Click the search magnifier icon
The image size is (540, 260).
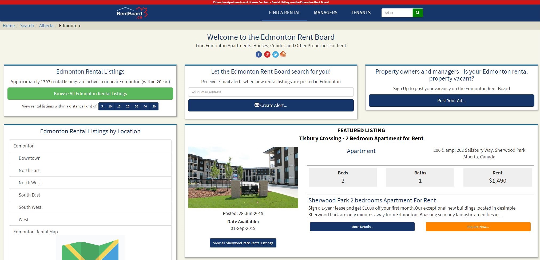417,13
